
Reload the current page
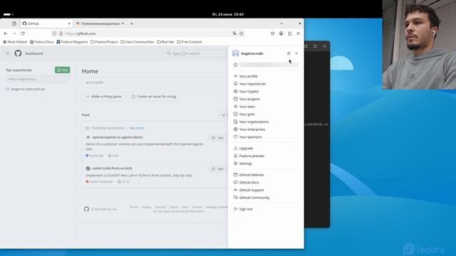[23, 33]
